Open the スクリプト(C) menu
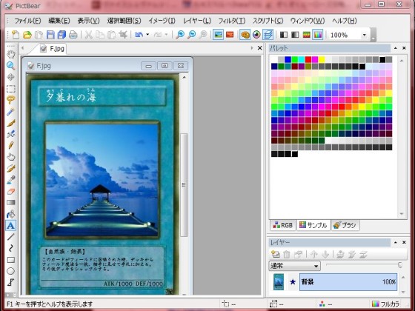415x311 pixels. [268, 21]
